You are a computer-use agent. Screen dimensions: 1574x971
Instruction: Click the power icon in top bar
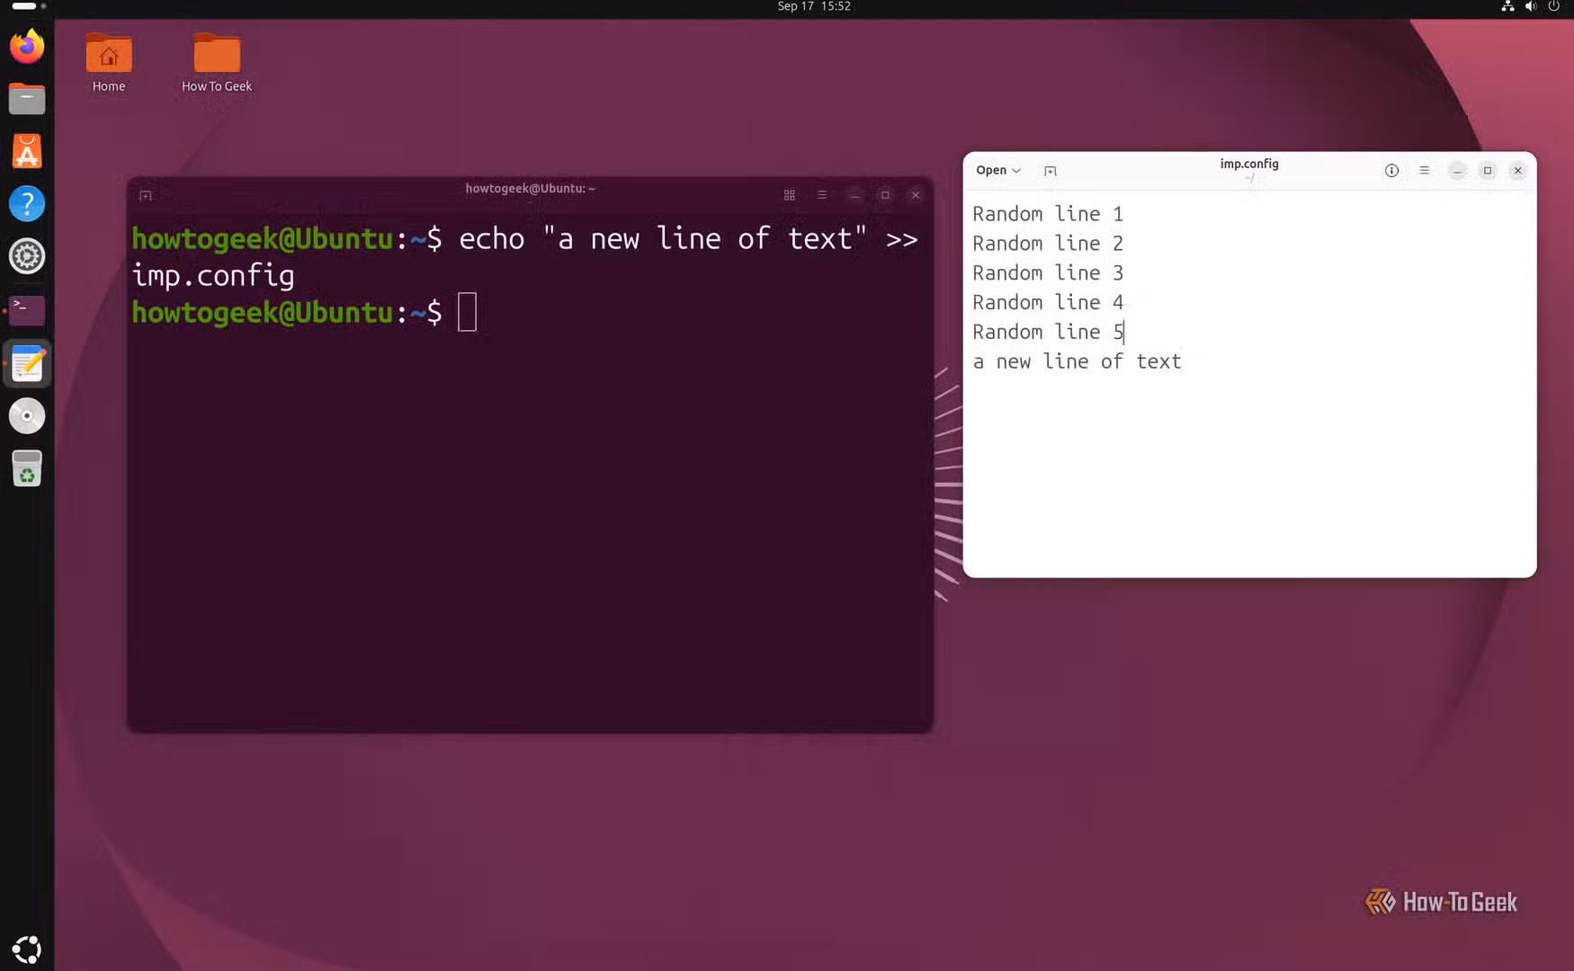click(x=1553, y=6)
